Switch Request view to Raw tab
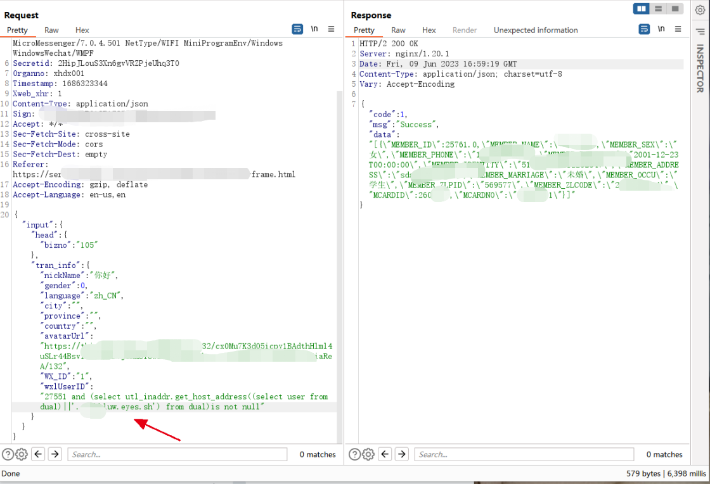 tap(51, 30)
